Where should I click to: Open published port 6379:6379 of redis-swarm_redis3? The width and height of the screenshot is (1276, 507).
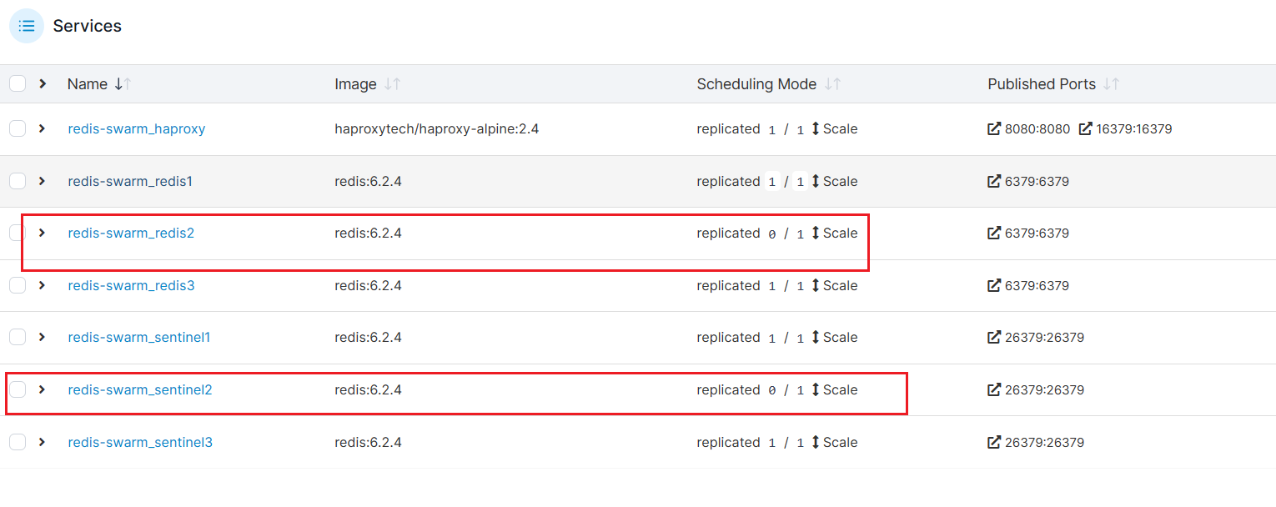(1037, 285)
